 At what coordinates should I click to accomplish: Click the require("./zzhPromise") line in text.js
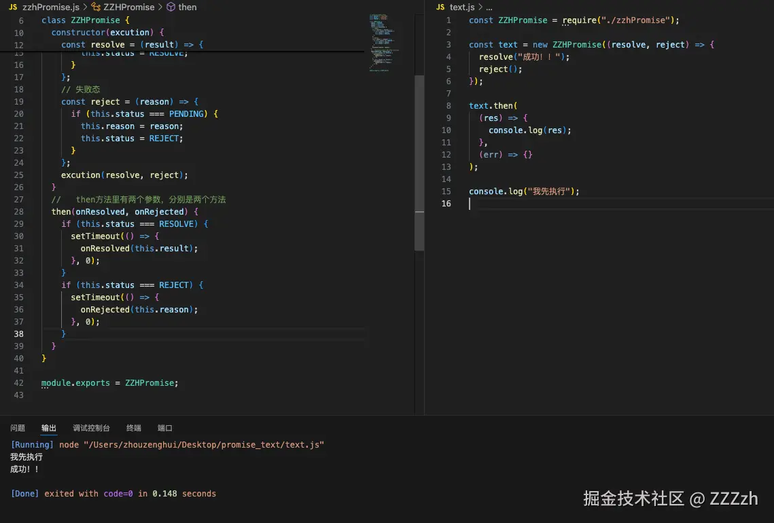point(574,20)
